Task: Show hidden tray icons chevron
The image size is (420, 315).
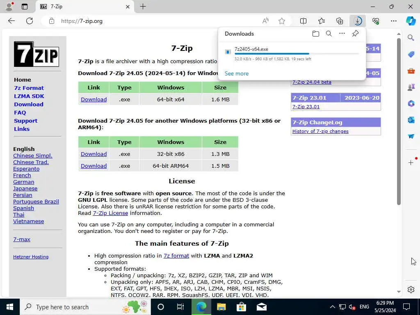Action: (x=332, y=307)
